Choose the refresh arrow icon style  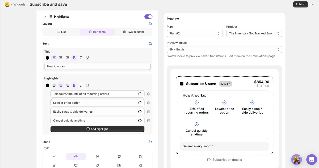[54, 165]
